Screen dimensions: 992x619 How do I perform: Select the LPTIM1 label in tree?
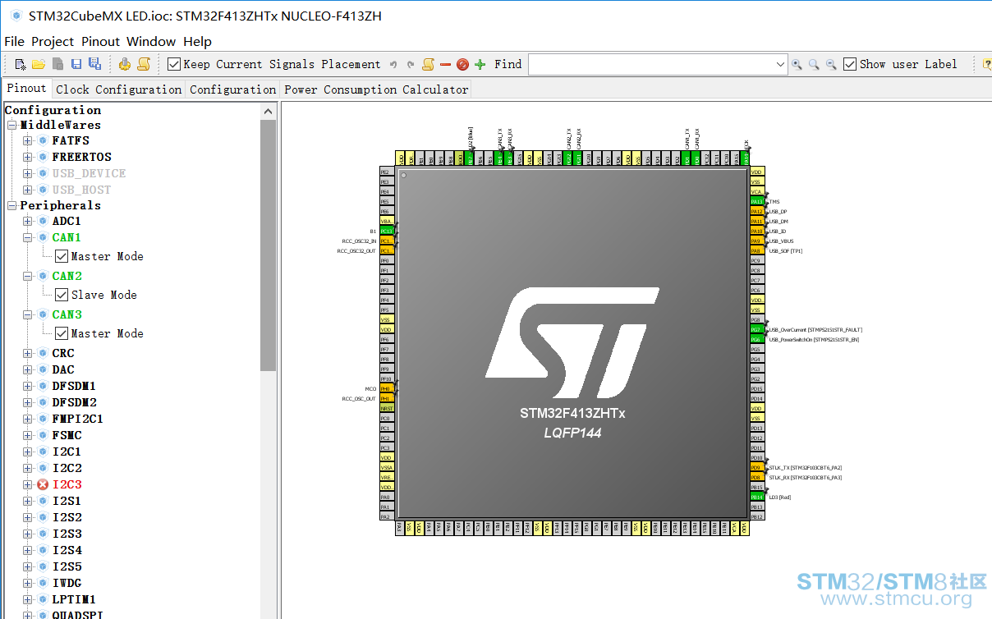(74, 599)
